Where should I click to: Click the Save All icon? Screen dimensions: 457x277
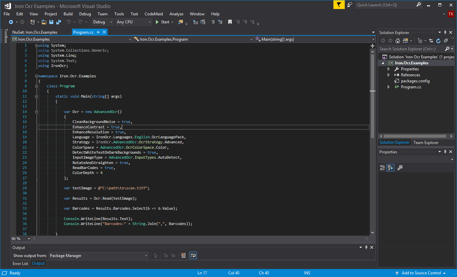(x=58, y=22)
